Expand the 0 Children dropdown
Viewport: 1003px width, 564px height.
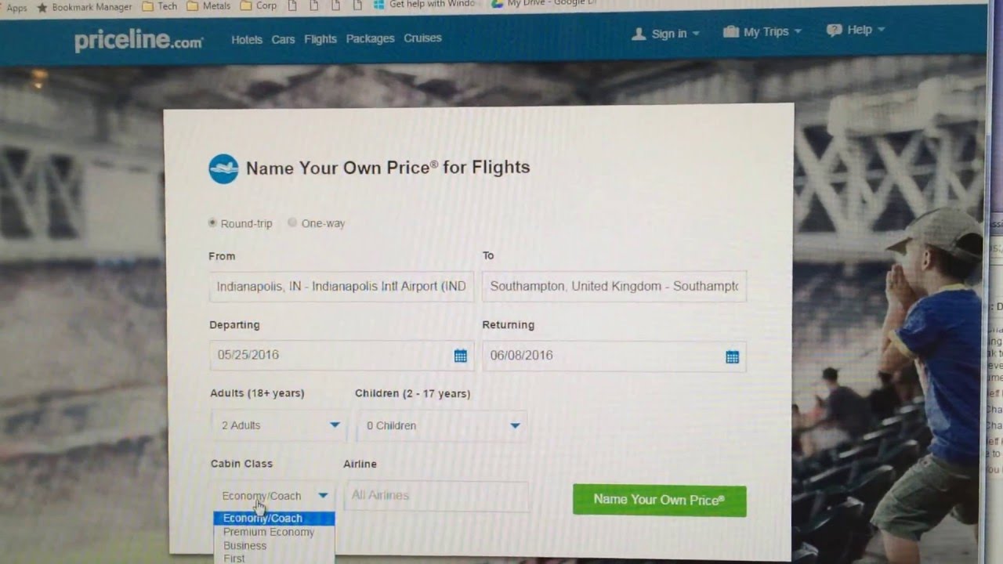pos(440,426)
